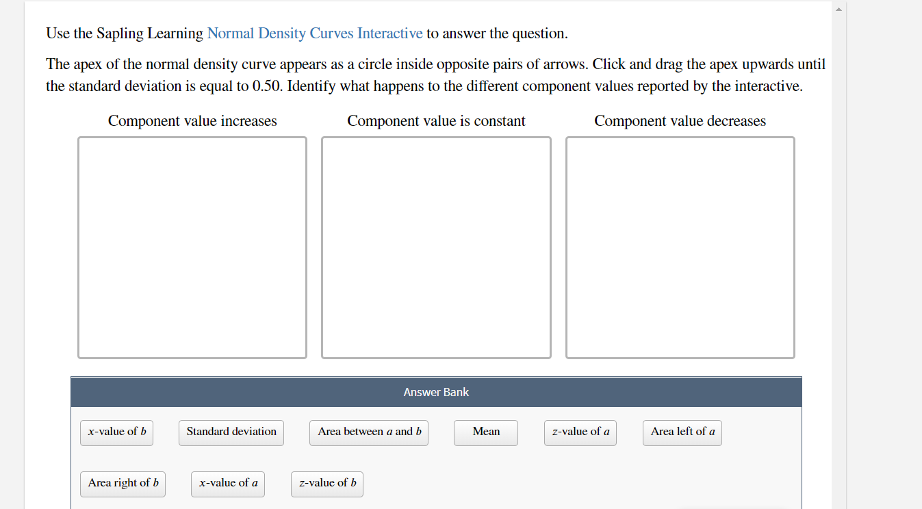Image resolution: width=922 pixels, height=509 pixels.
Task: Select the 'z-value of b' answer tile
Action: tap(326, 484)
